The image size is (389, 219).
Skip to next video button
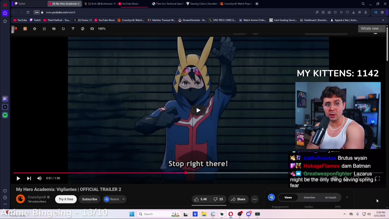pyautogui.click(x=29, y=178)
